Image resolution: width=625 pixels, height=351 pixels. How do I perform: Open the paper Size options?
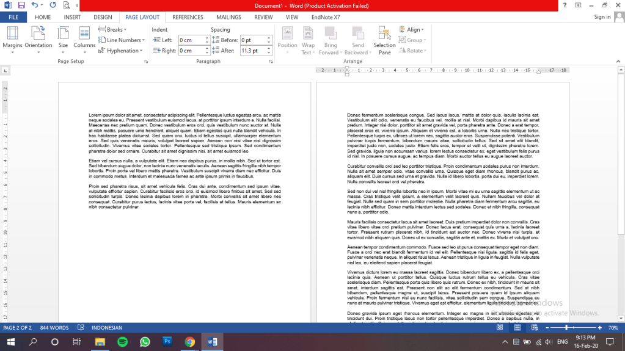pos(63,38)
